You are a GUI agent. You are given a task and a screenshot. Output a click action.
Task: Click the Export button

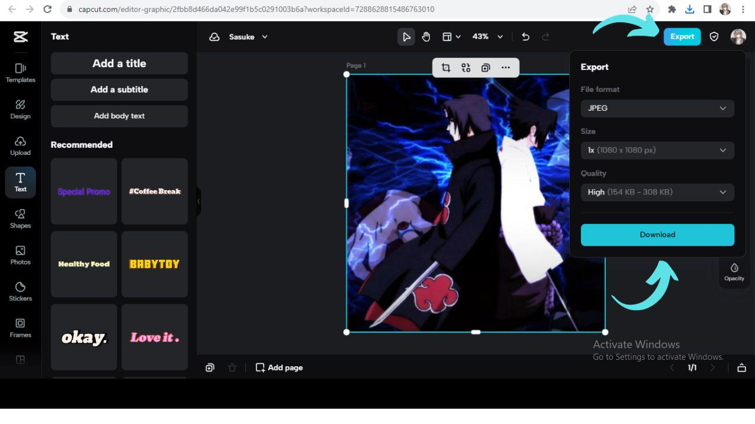tap(682, 37)
